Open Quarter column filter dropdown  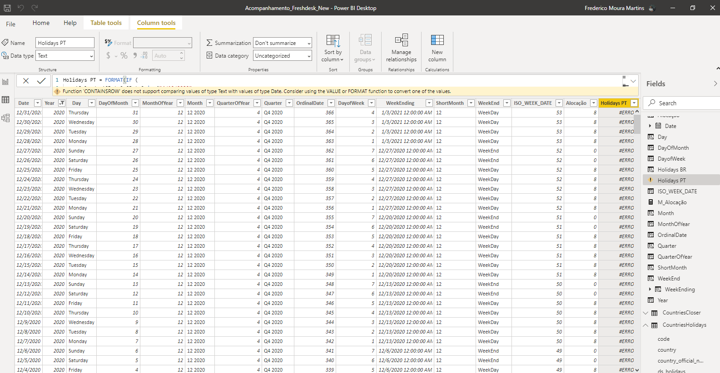[289, 103]
